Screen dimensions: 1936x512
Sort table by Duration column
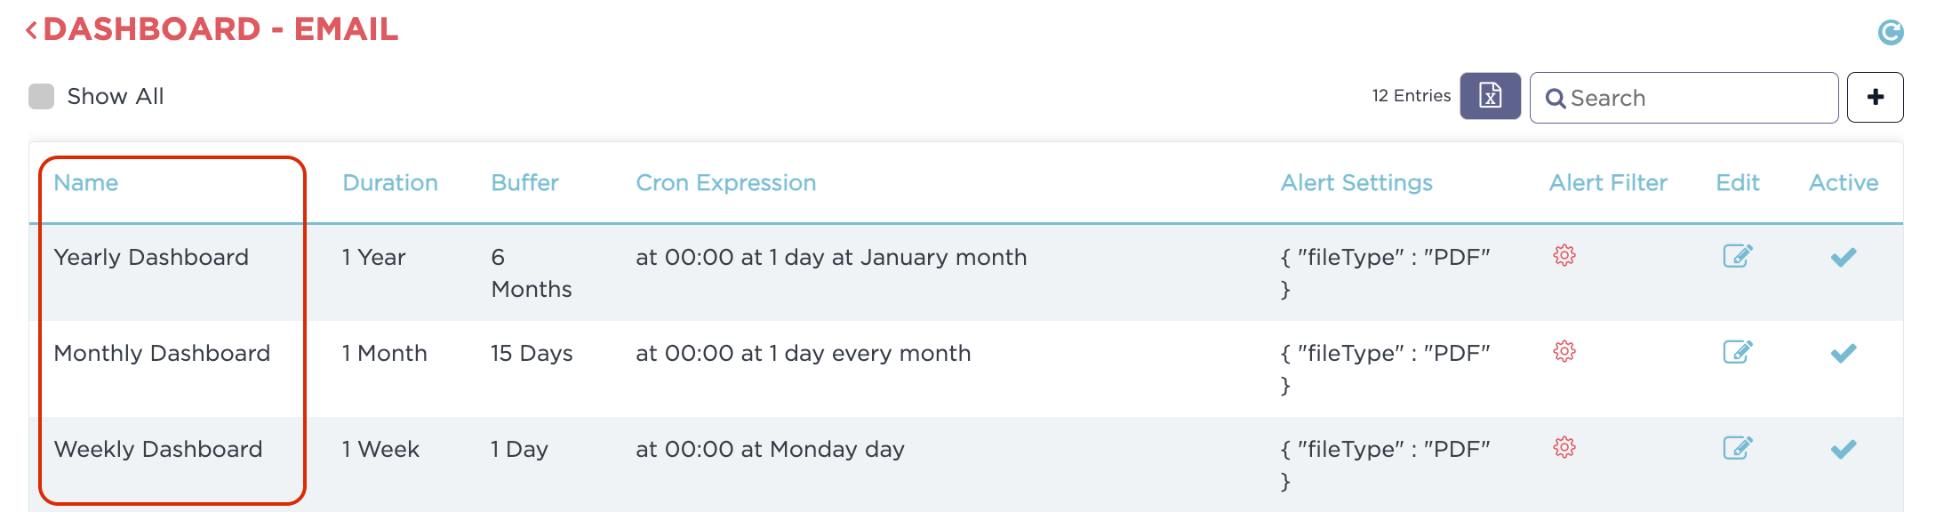[389, 182]
